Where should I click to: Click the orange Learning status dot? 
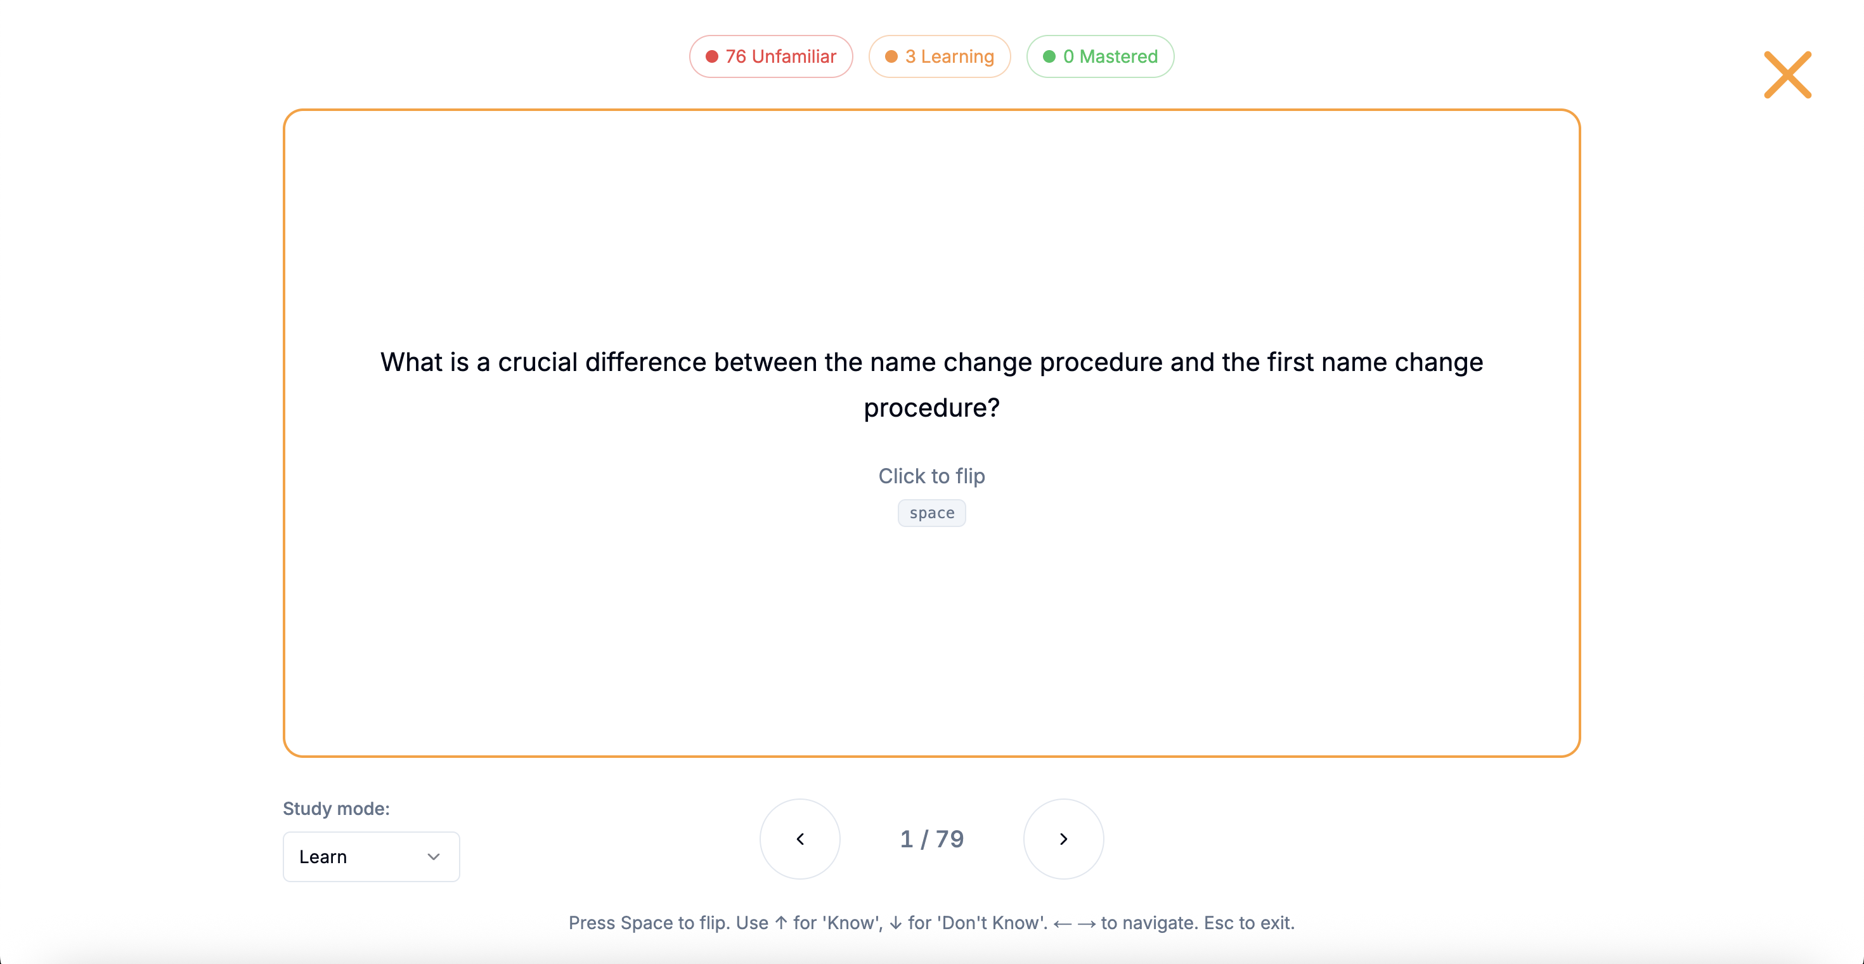890,56
